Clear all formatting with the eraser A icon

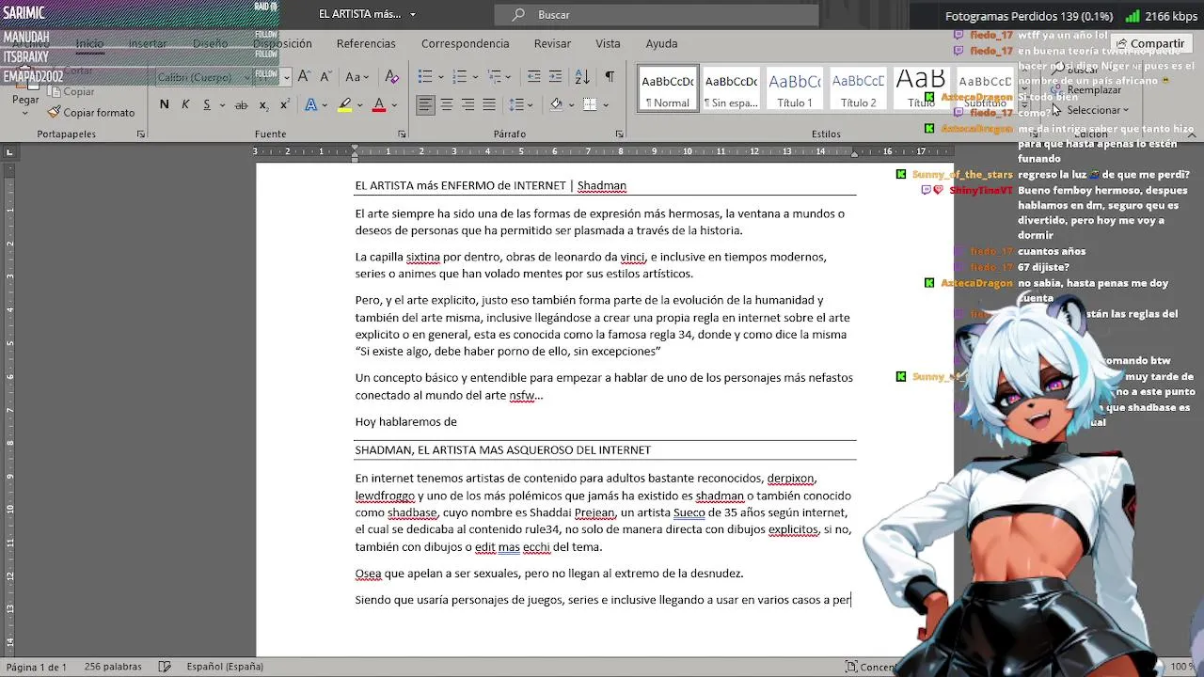(392, 76)
